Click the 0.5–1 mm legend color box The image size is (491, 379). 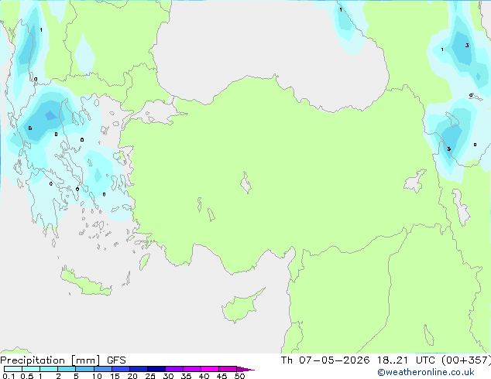(31, 369)
